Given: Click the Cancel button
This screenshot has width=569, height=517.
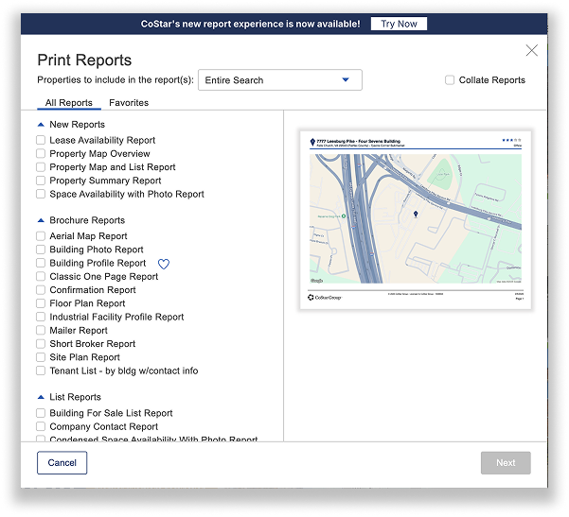Looking at the screenshot, I should (x=62, y=463).
